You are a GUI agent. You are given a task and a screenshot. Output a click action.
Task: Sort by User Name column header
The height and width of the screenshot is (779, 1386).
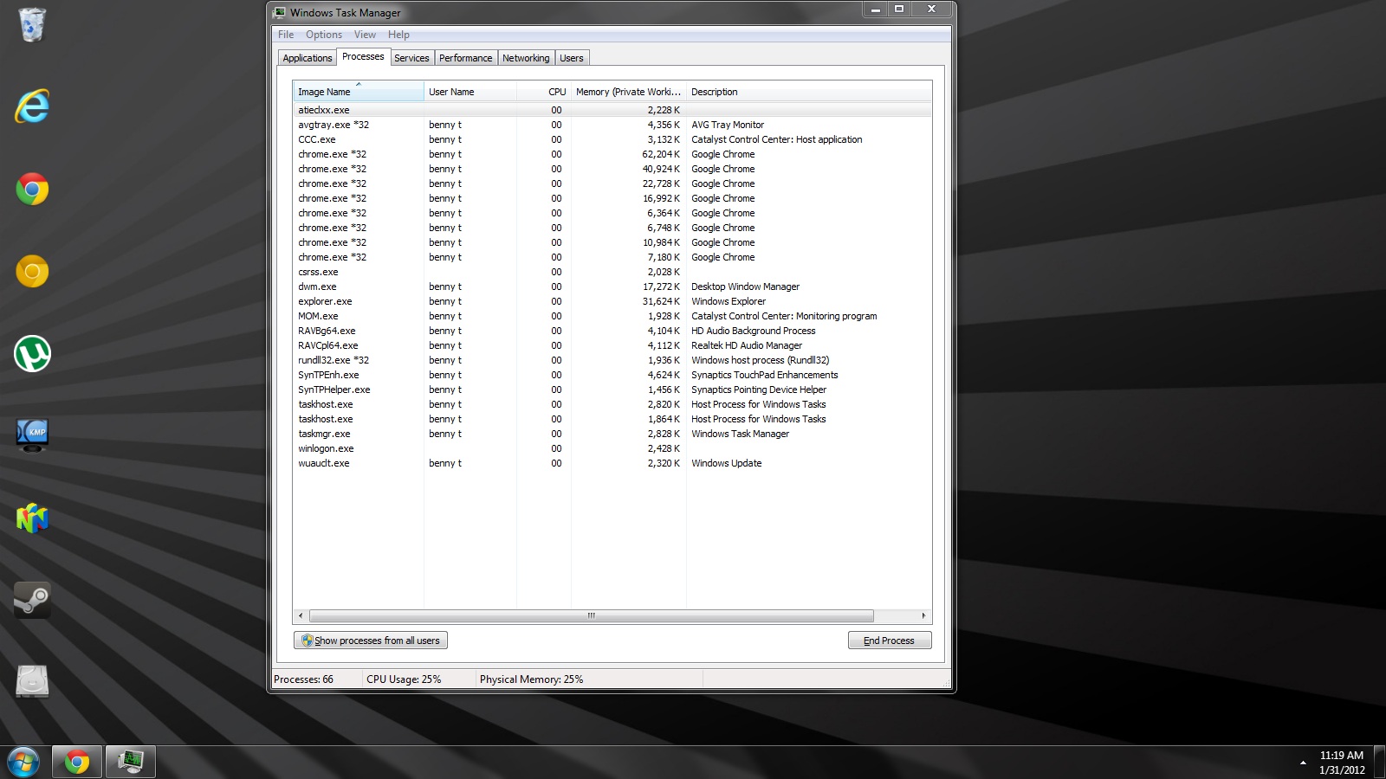tap(470, 92)
